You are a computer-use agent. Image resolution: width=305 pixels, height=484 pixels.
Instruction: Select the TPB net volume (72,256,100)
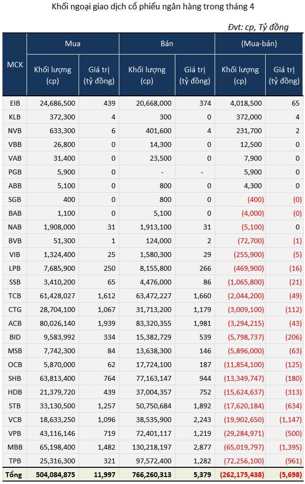pyautogui.click(x=246, y=461)
